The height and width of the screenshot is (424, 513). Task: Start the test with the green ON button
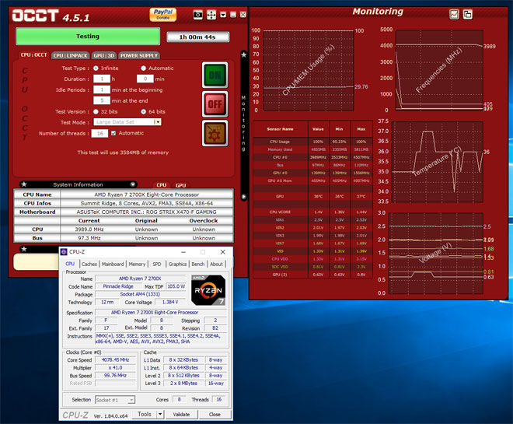pos(215,75)
